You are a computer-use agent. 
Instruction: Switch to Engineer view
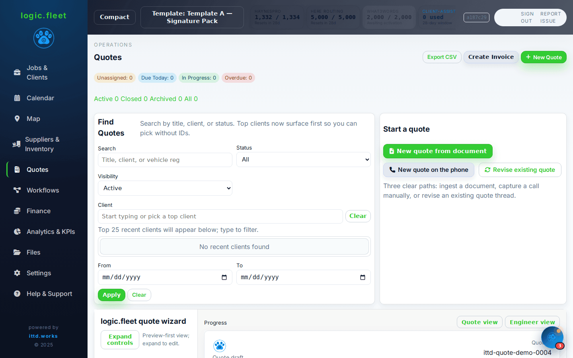532,322
